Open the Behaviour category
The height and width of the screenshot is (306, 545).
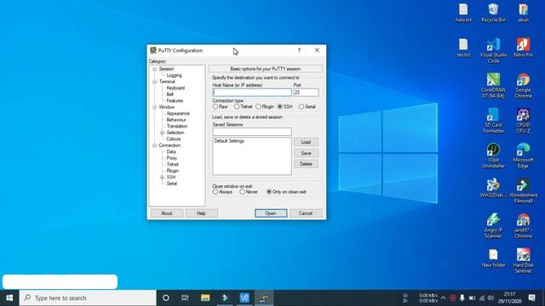(x=176, y=120)
